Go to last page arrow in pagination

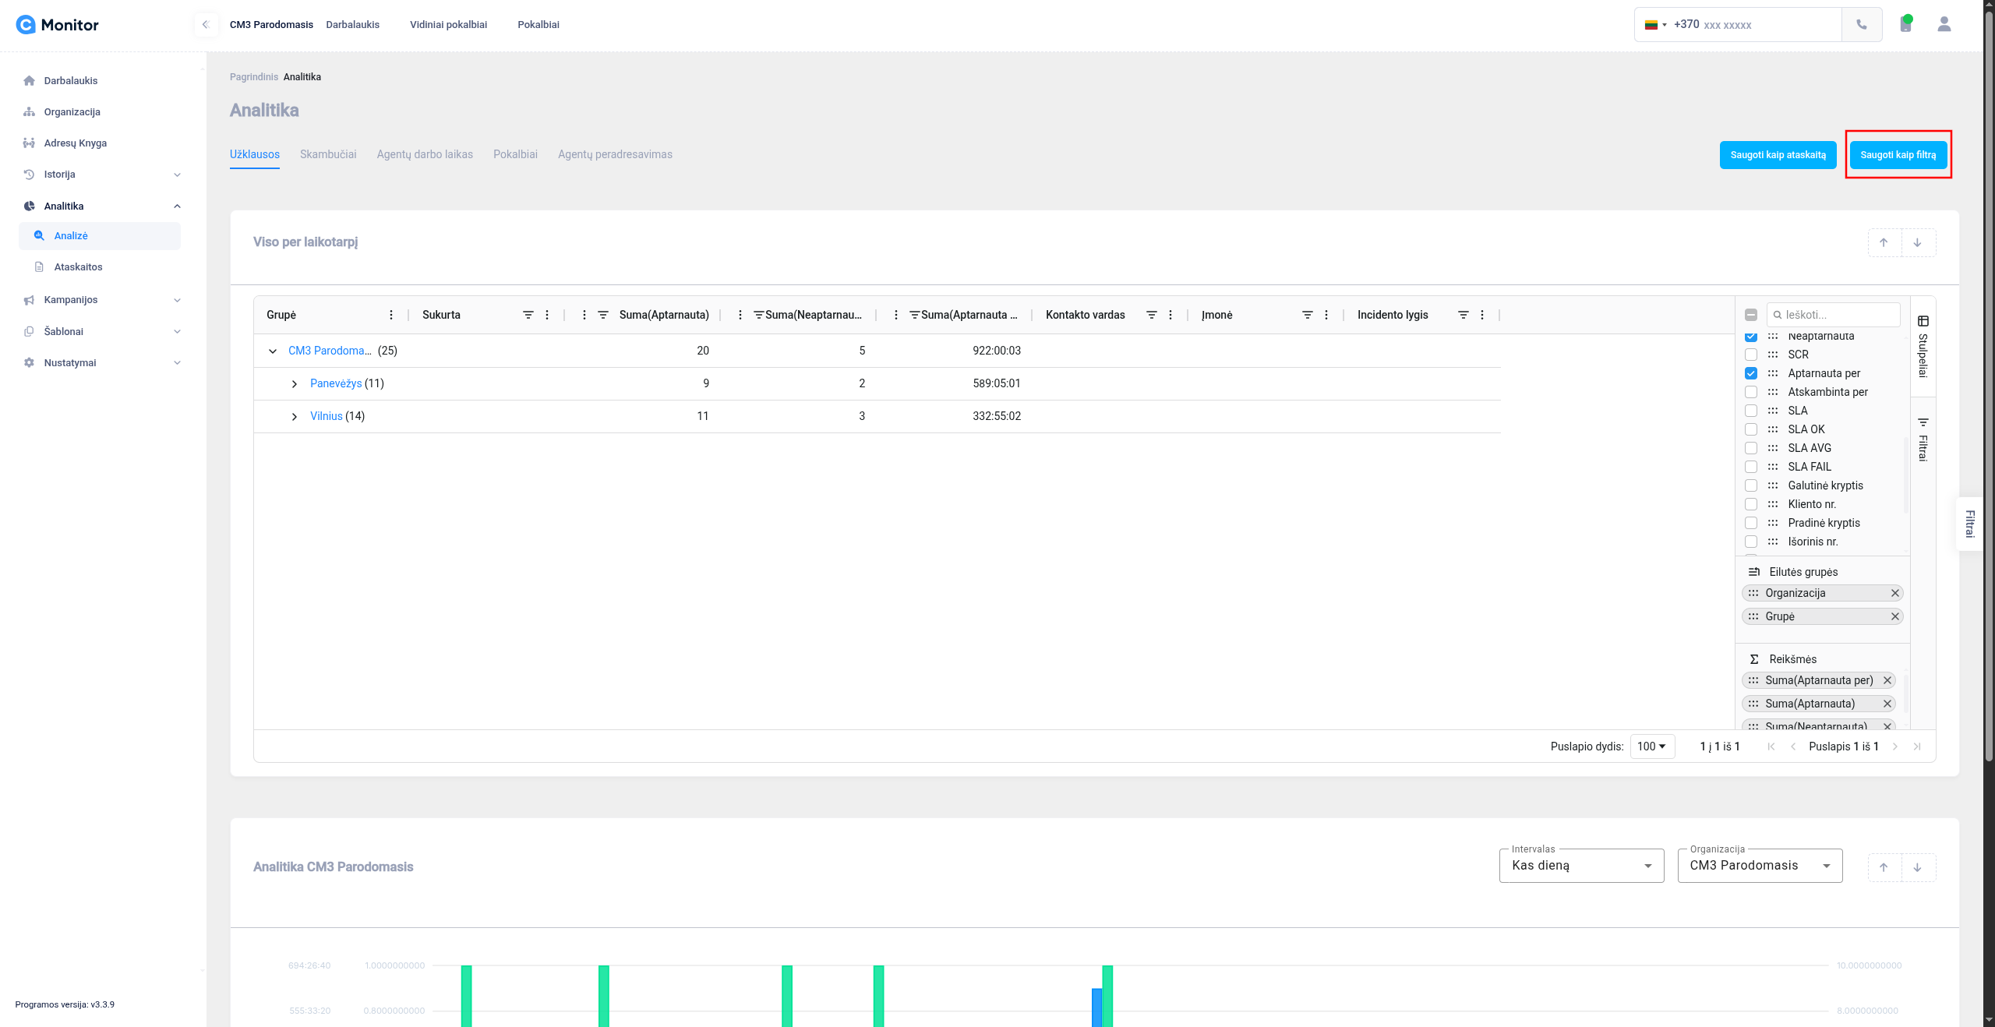[x=1916, y=746]
